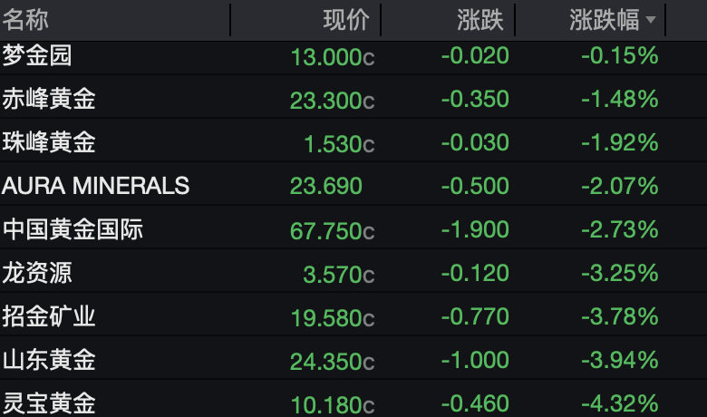Select the 梦金园 stock row
This screenshot has height=417, width=707.
coord(37,55)
